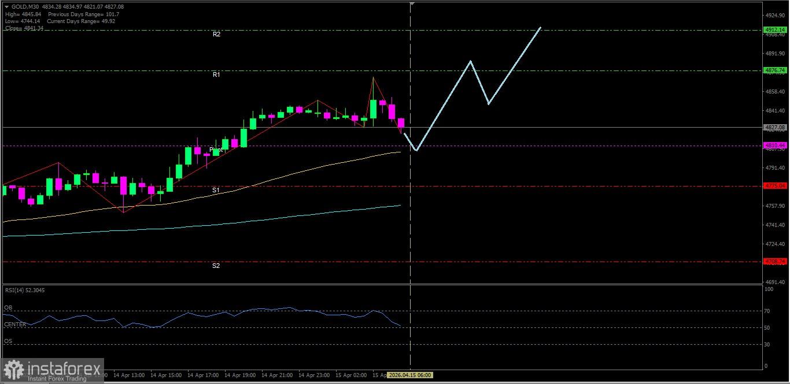Click the Pivot level label

pyautogui.click(x=216, y=150)
